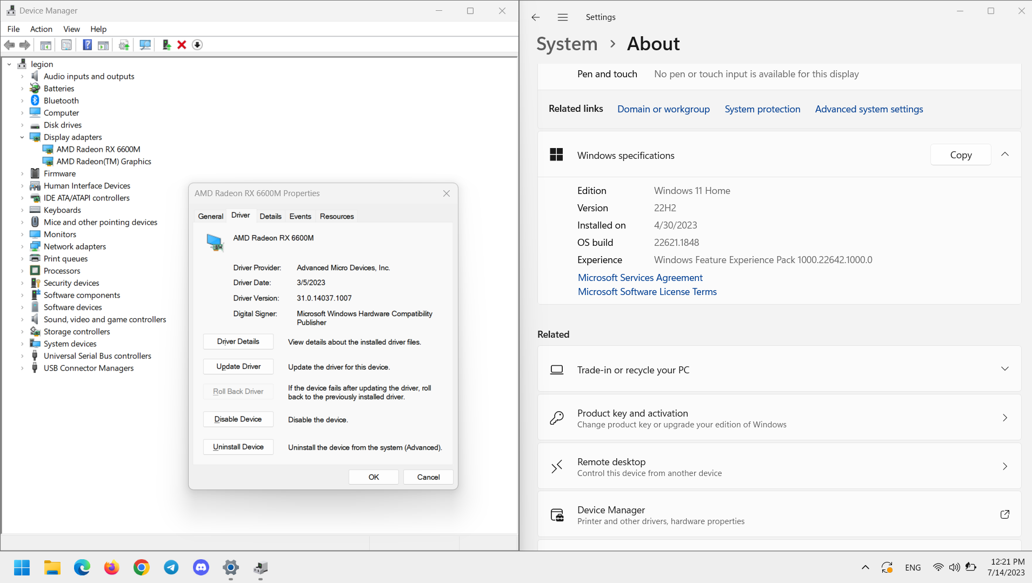Expand the Trade-in or recycle your PC section
The height and width of the screenshot is (583, 1032).
[x=1005, y=369]
